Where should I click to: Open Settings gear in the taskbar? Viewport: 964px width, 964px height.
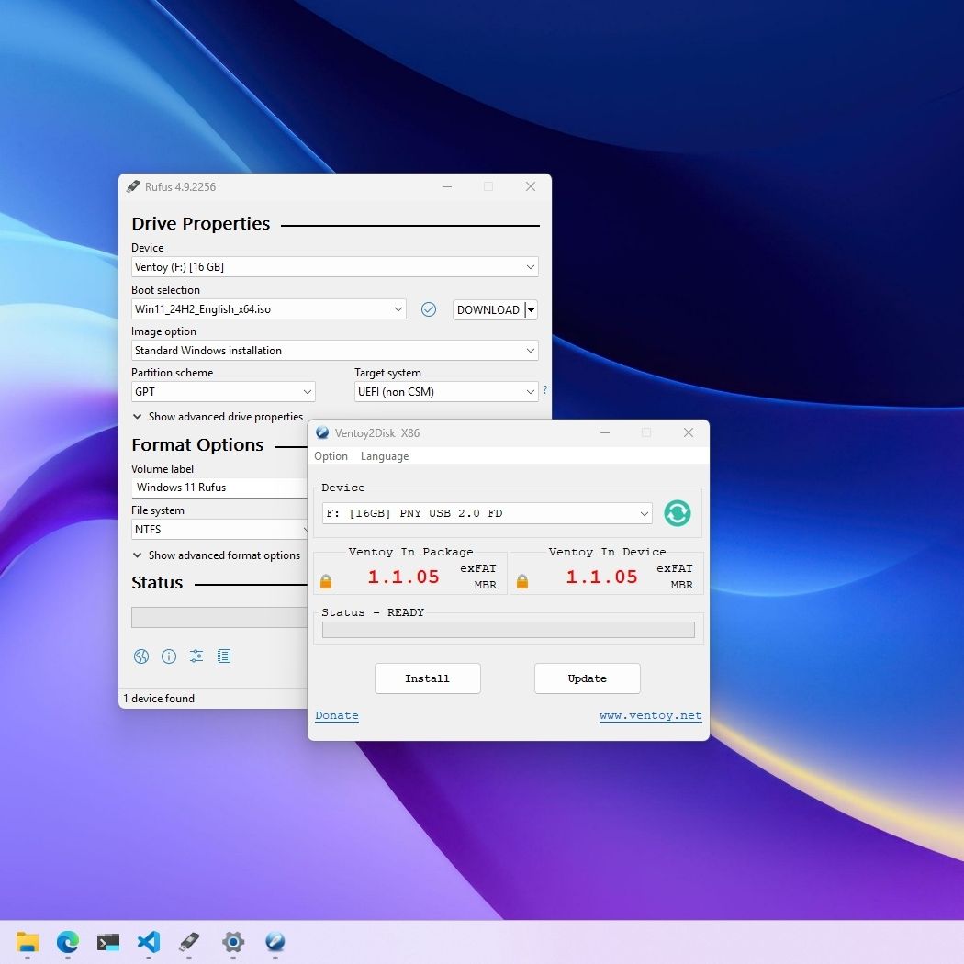point(233,941)
